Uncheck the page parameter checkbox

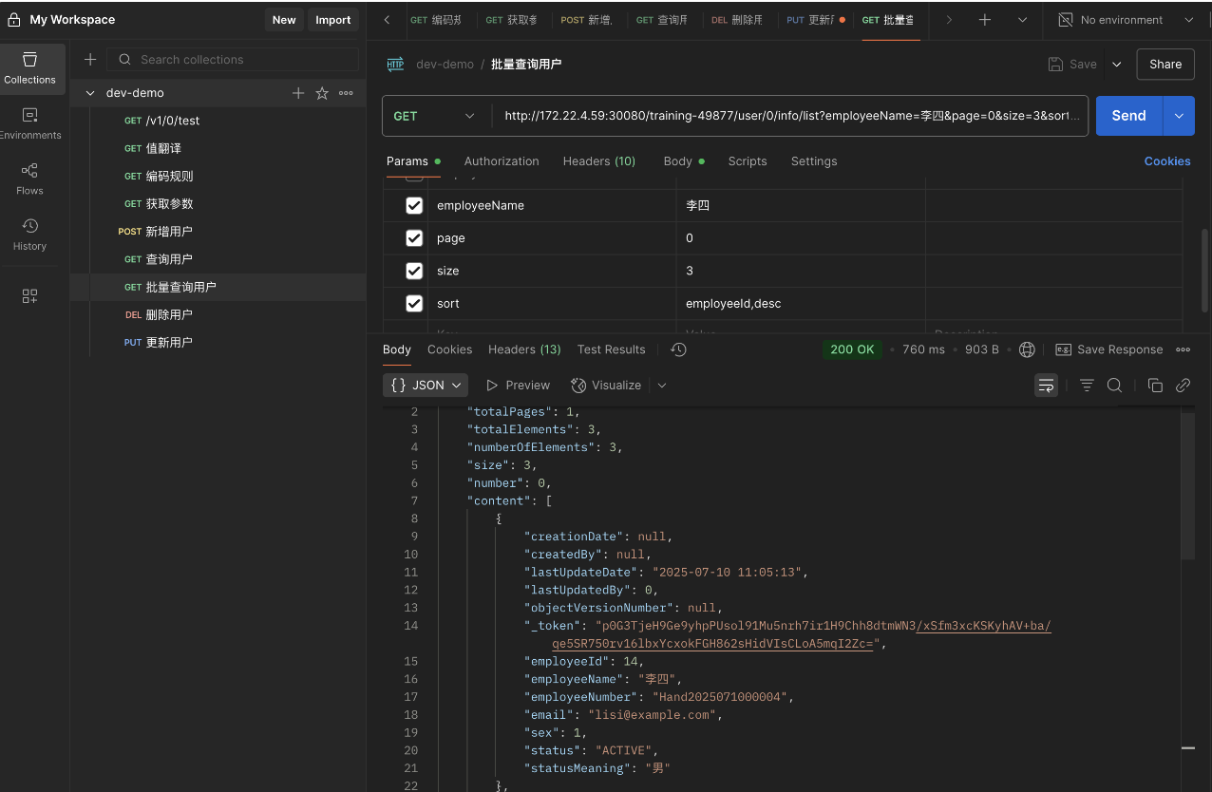coord(414,238)
